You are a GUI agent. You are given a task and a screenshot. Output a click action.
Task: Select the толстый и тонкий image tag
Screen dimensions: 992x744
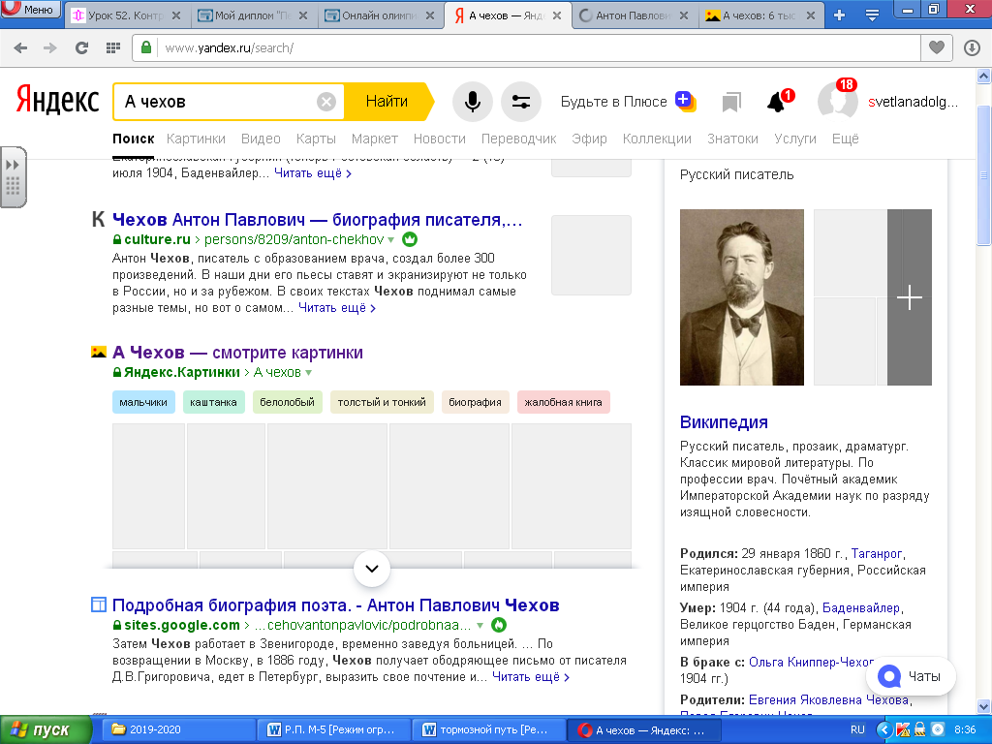coord(382,402)
